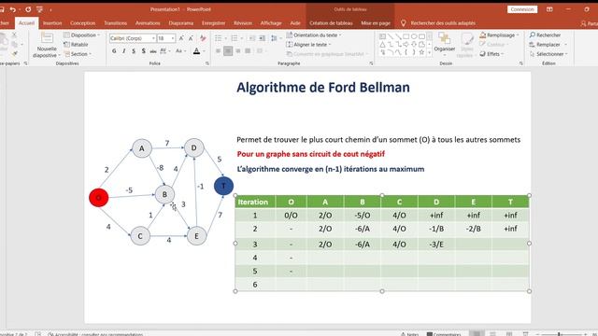This screenshot has width=598, height=336.
Task: Open the Transitions ribbon tab
Action: click(115, 23)
